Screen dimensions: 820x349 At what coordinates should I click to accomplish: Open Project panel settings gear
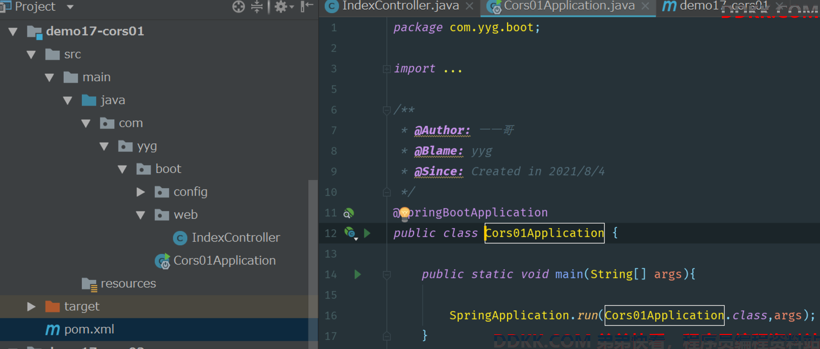[x=284, y=6]
